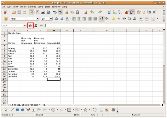
Task: Select the Text drawing tool
Action: pos(33,110)
